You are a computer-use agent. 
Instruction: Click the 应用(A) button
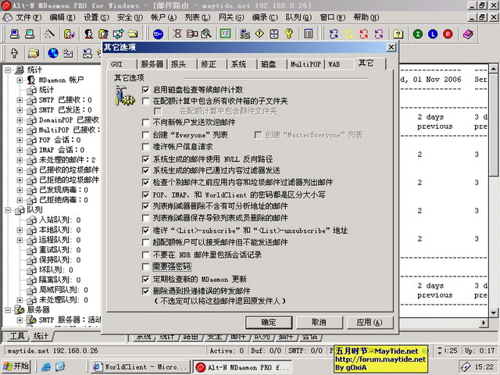370,323
